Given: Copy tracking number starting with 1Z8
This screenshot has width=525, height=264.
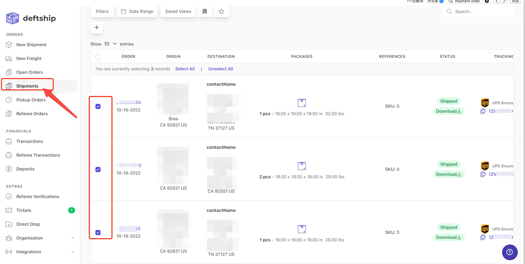Looking at the screenshot, I should [483, 111].
